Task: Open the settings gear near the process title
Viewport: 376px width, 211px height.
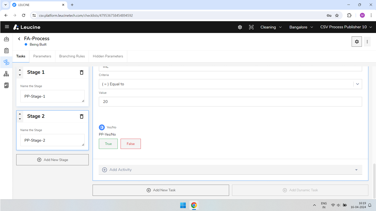Action: [357, 41]
